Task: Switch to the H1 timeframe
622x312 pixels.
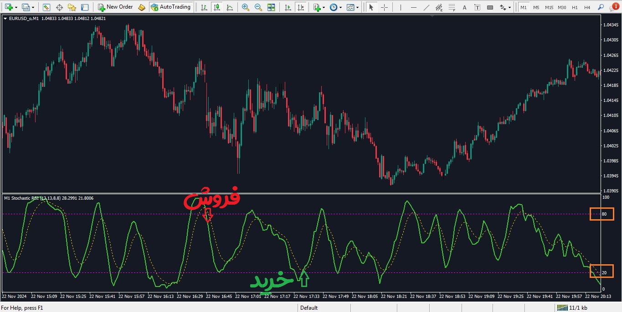Action: [x=575, y=7]
